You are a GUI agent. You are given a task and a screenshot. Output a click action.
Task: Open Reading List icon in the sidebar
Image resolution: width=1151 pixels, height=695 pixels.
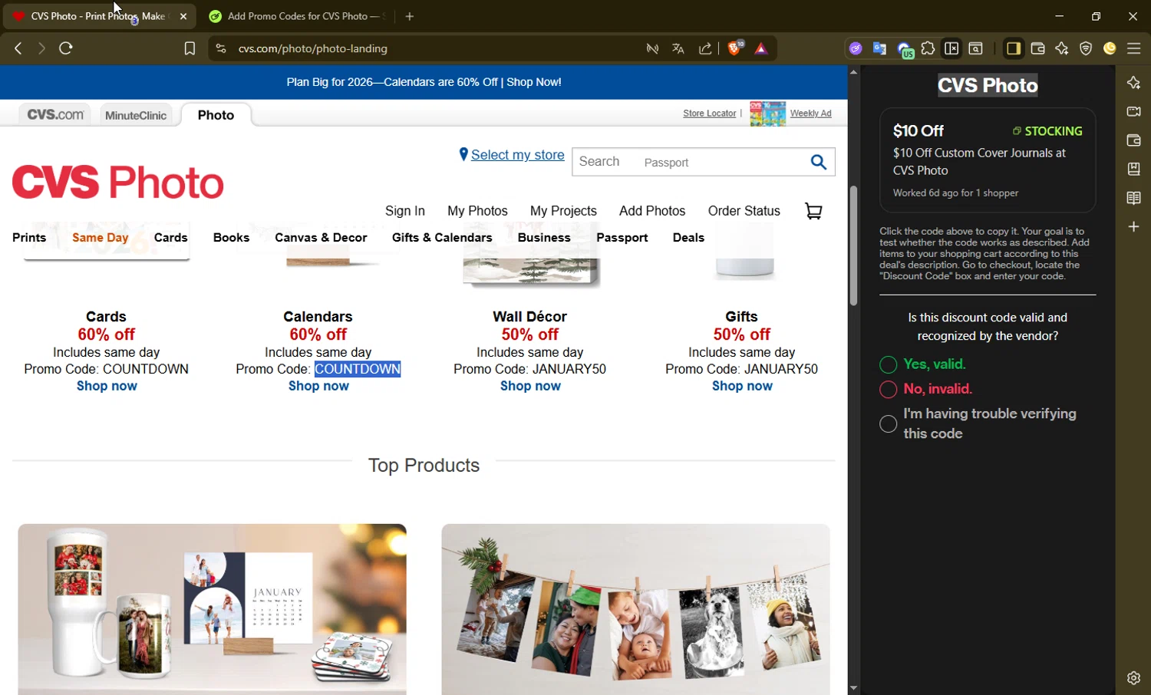coord(1133,198)
